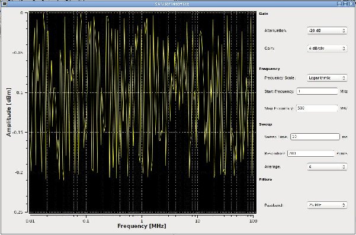The height and width of the screenshot is (235, 356).
Task: Click the Amplitude [dBm] axis label
Action: (x=9, y=112)
